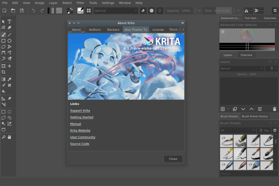Screen dimensions: 279x186
Task: Open the blending mode Normal dropdown in toolbar
Action: [x=116, y=11]
